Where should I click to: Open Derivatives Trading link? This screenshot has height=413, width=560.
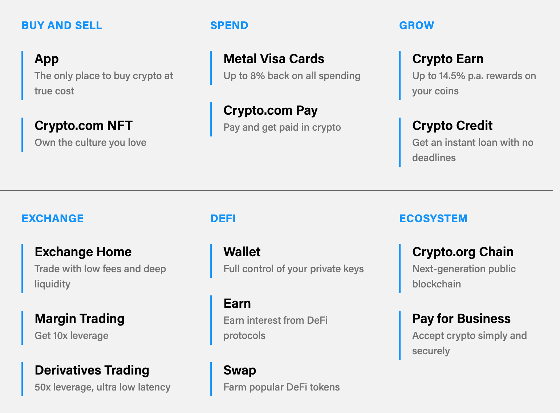[x=92, y=370]
